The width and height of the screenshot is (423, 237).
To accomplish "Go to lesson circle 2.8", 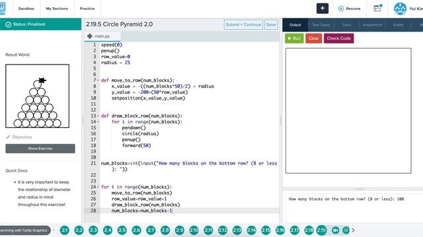I will click(x=165, y=230).
